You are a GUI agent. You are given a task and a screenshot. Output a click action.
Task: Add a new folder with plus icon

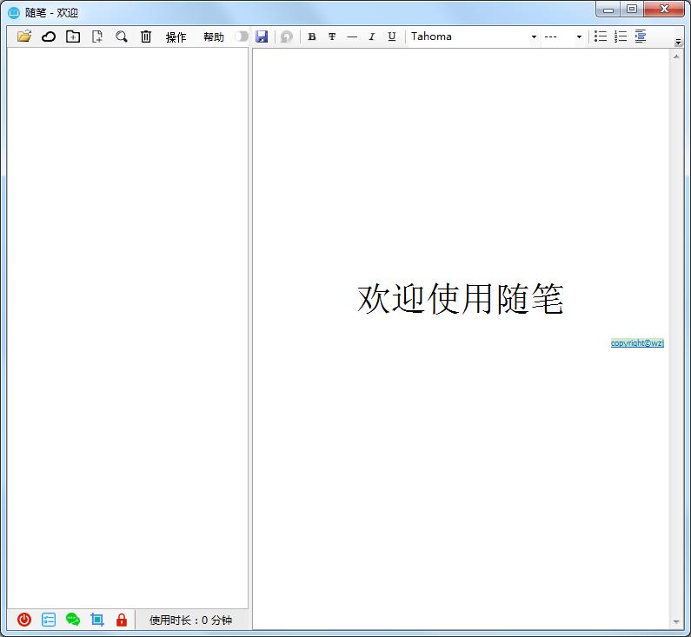click(73, 36)
